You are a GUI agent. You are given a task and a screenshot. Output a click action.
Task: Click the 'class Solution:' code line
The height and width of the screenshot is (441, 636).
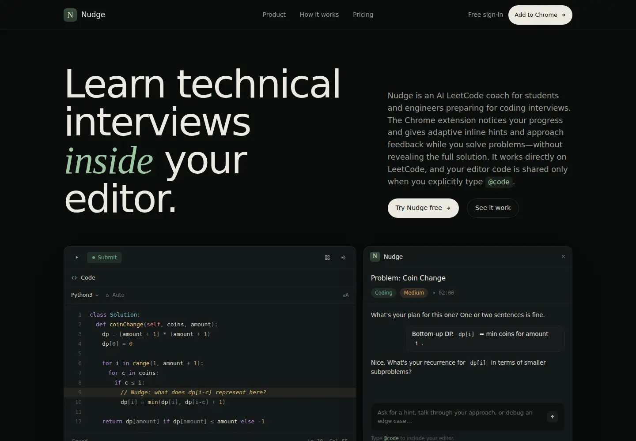click(115, 315)
